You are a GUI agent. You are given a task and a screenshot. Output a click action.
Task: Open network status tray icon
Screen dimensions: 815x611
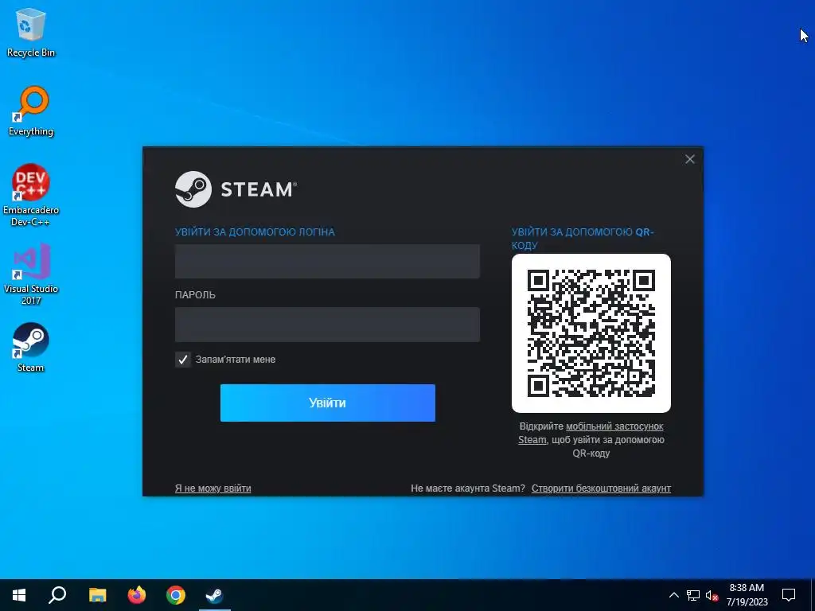tap(693, 595)
